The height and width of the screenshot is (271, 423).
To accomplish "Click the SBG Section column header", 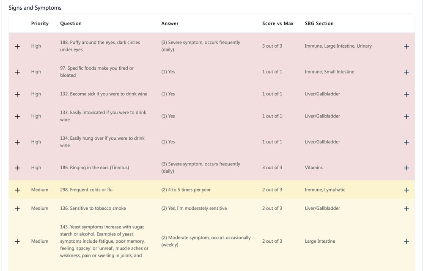I will (x=319, y=24).
